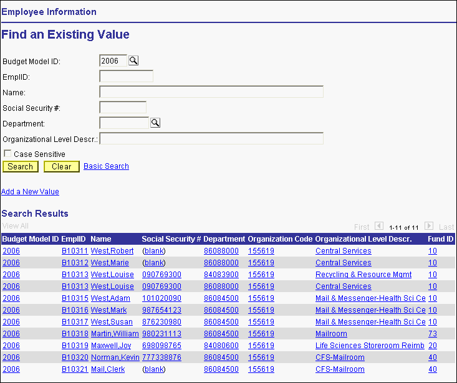Open Recycling & Resource Mgmt link
Image resolution: width=457 pixels, height=383 pixels.
click(x=363, y=275)
